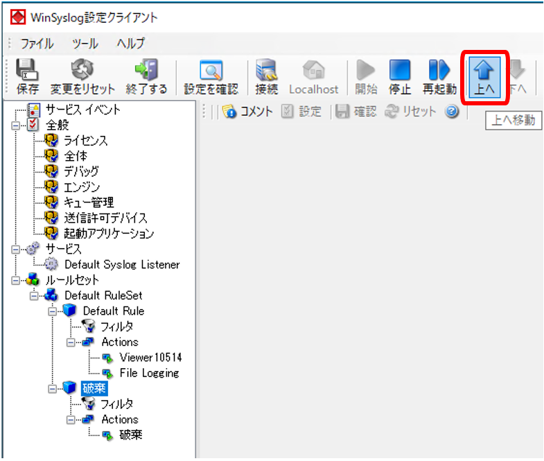Click the コメント comment toolbar item
Viewport: 544px width, 461px height.
[x=247, y=112]
